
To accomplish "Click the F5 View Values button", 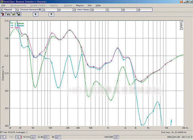I will [x=82, y=10].
